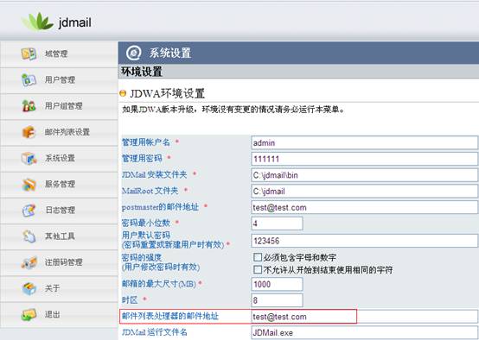Select the 退出 menu item

tap(59, 314)
